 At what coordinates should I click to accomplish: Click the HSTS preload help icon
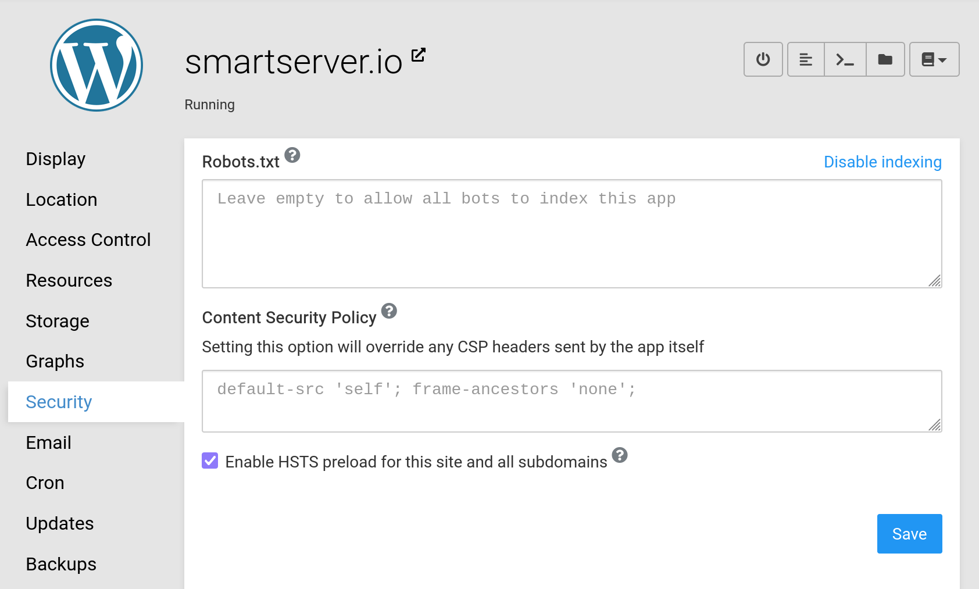(620, 455)
